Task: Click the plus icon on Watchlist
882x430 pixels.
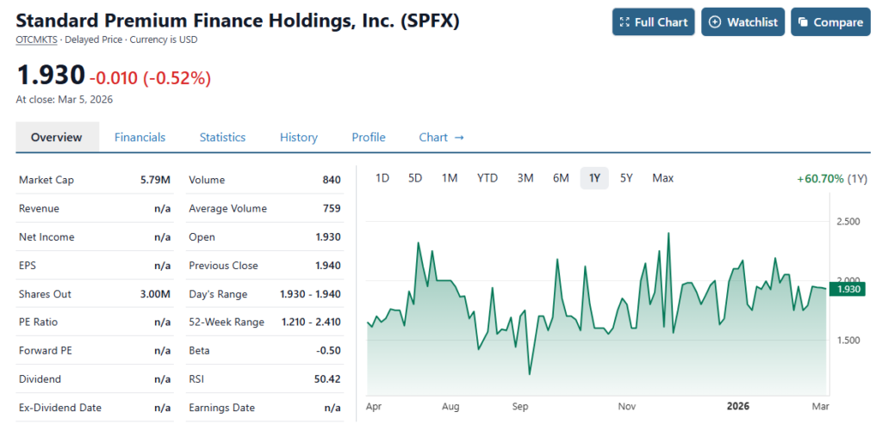Action: [715, 22]
